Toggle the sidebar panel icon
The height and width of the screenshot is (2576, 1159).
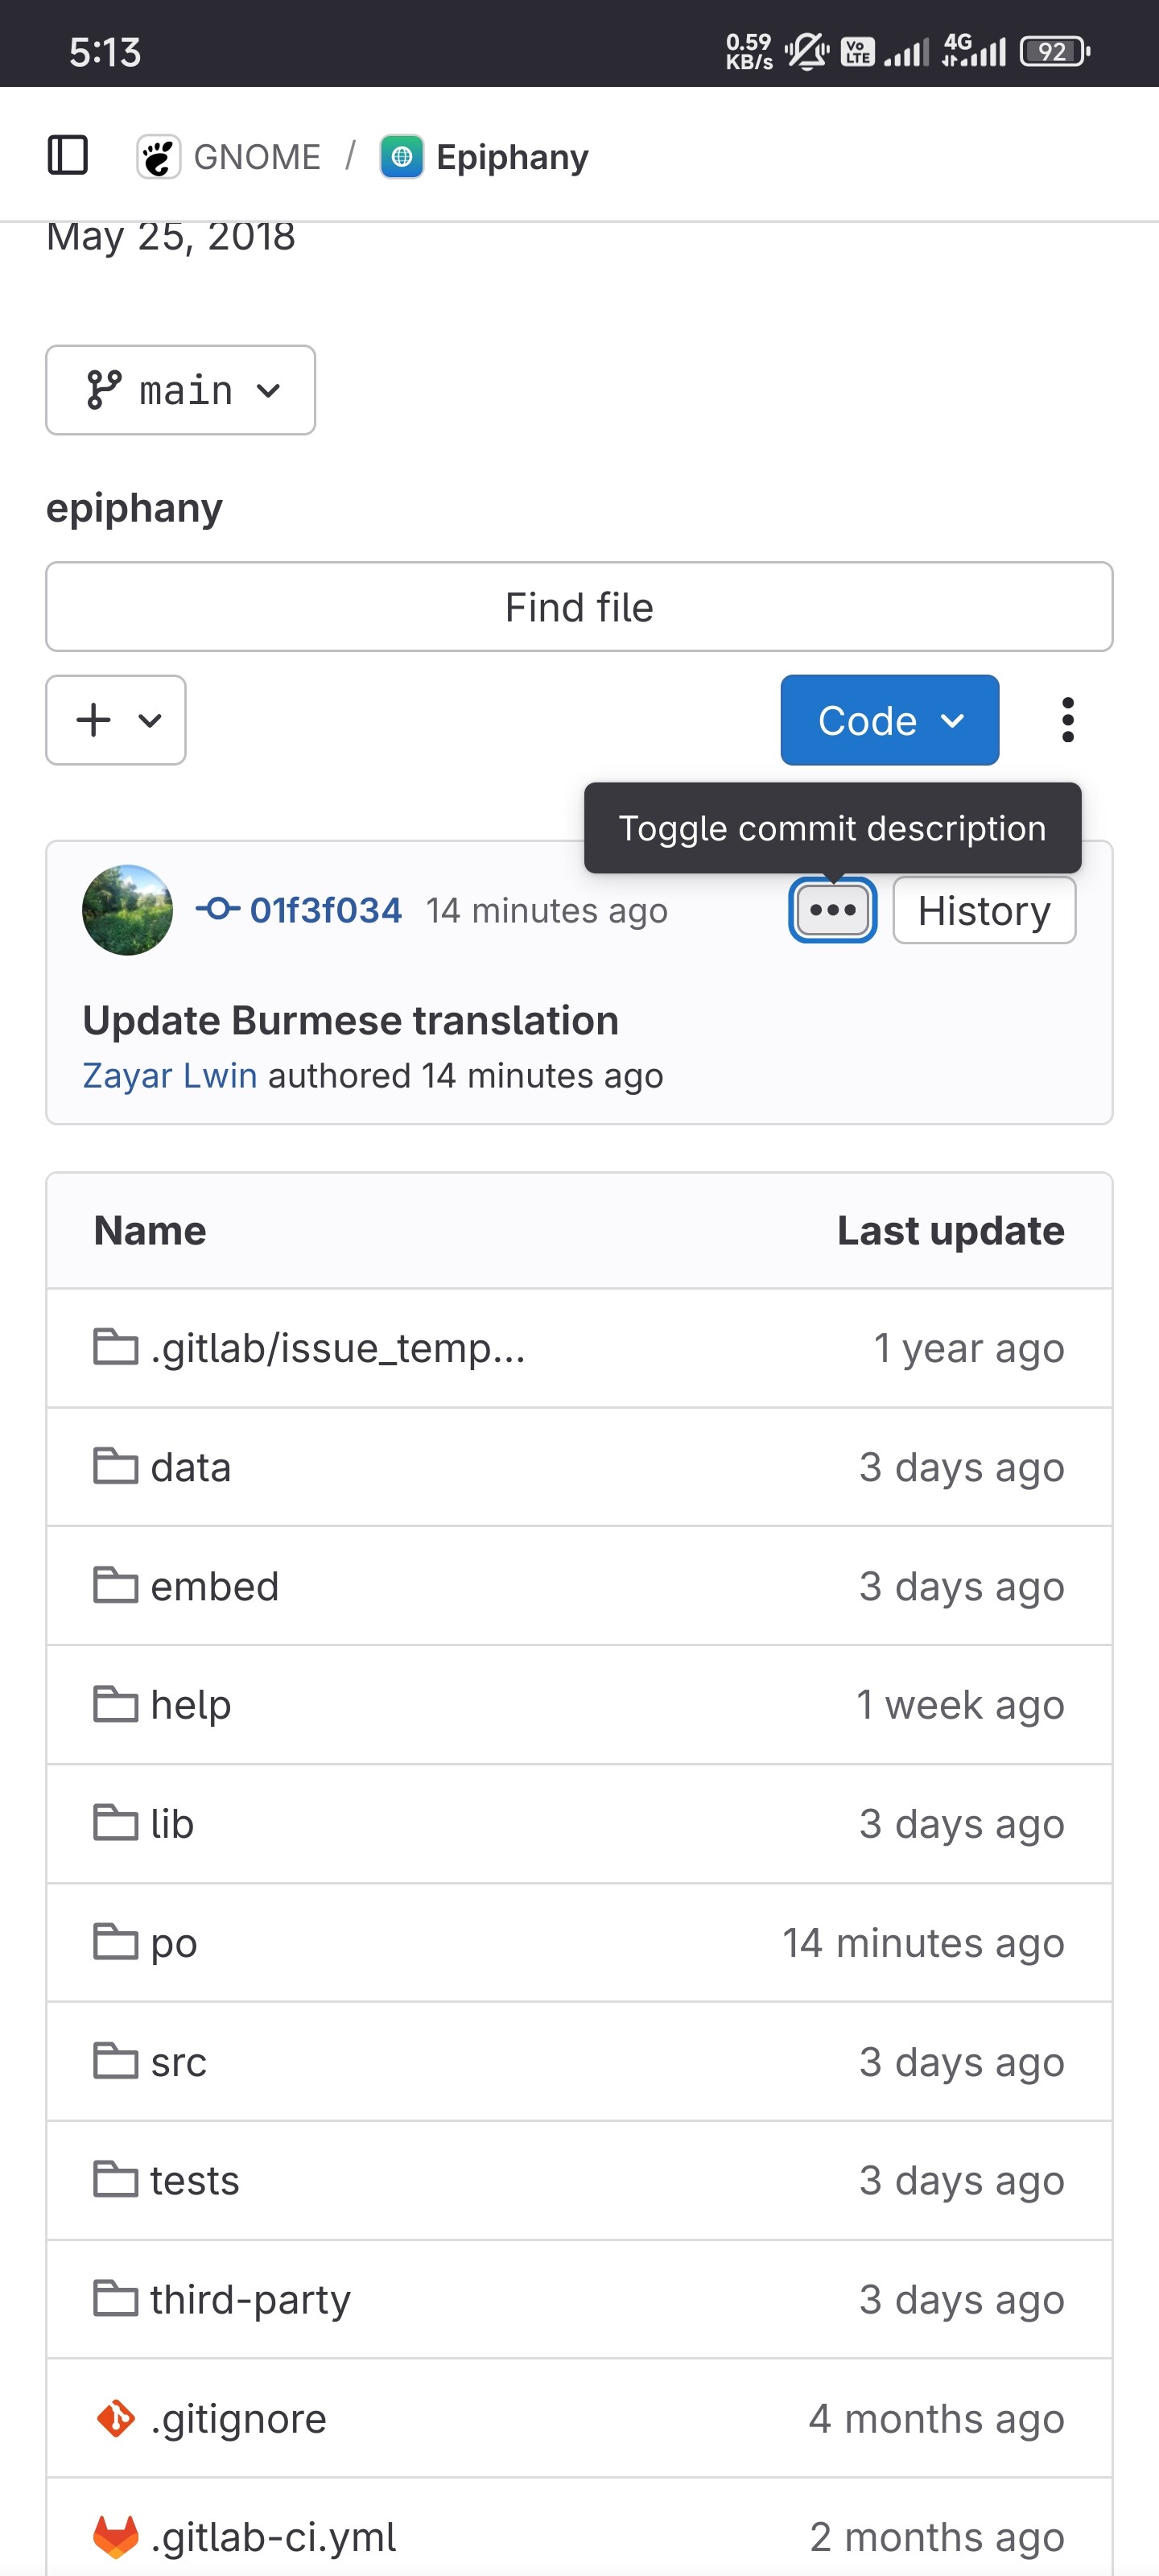pos(68,156)
